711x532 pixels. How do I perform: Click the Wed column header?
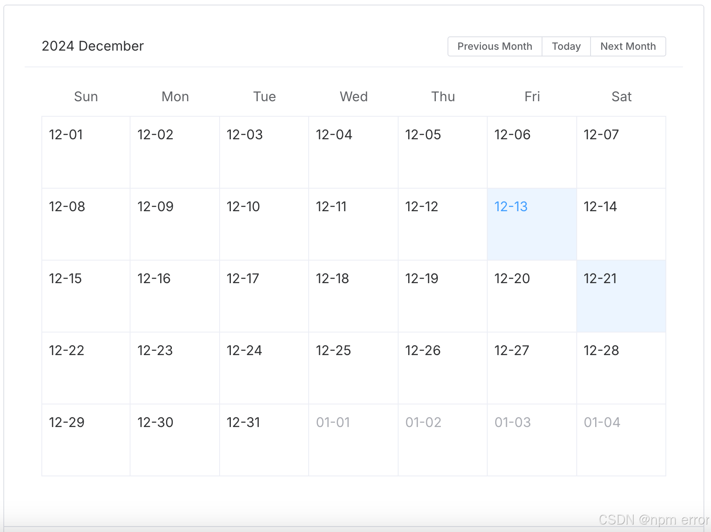point(353,97)
